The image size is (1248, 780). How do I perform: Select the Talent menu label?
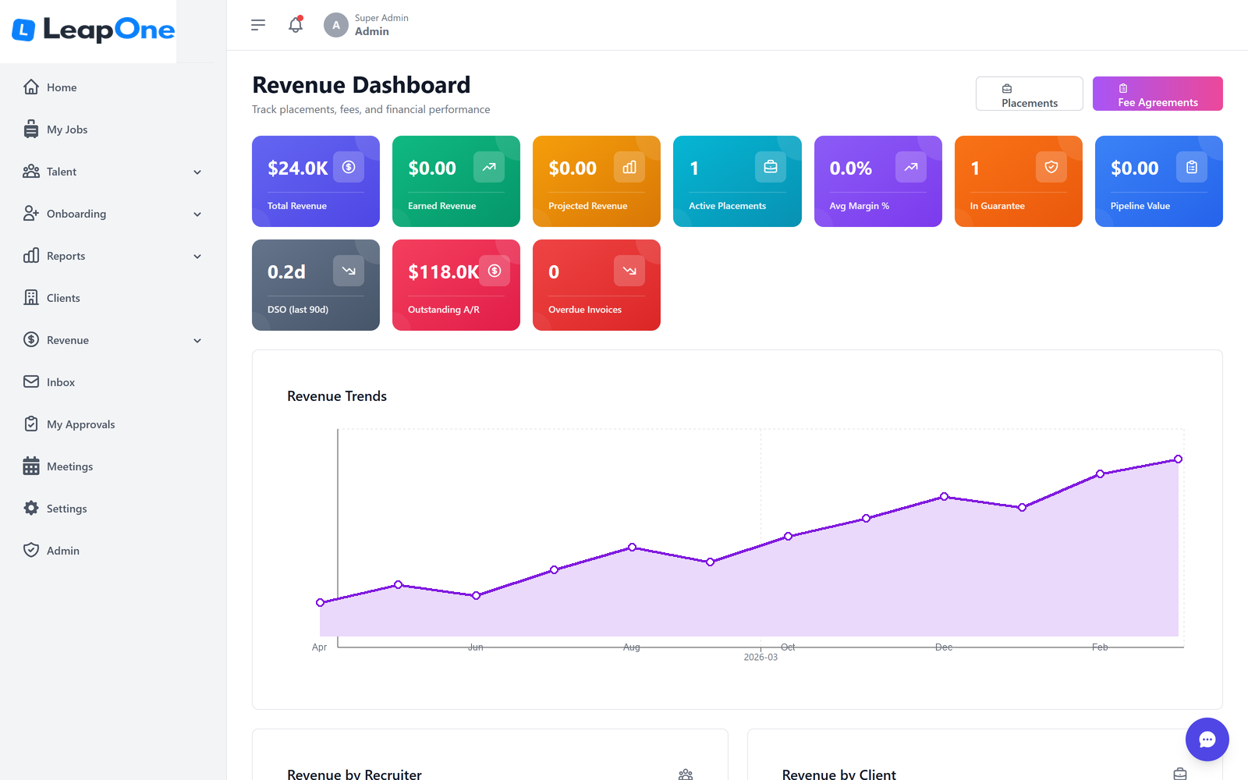tap(62, 172)
